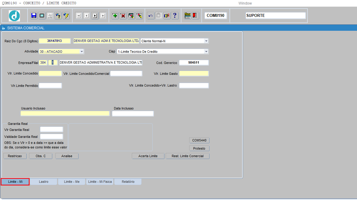Open the Menu icon in toolbar
Image resolution: width=357 pixels, height=200 pixels.
pyautogui.click(x=187, y=15)
